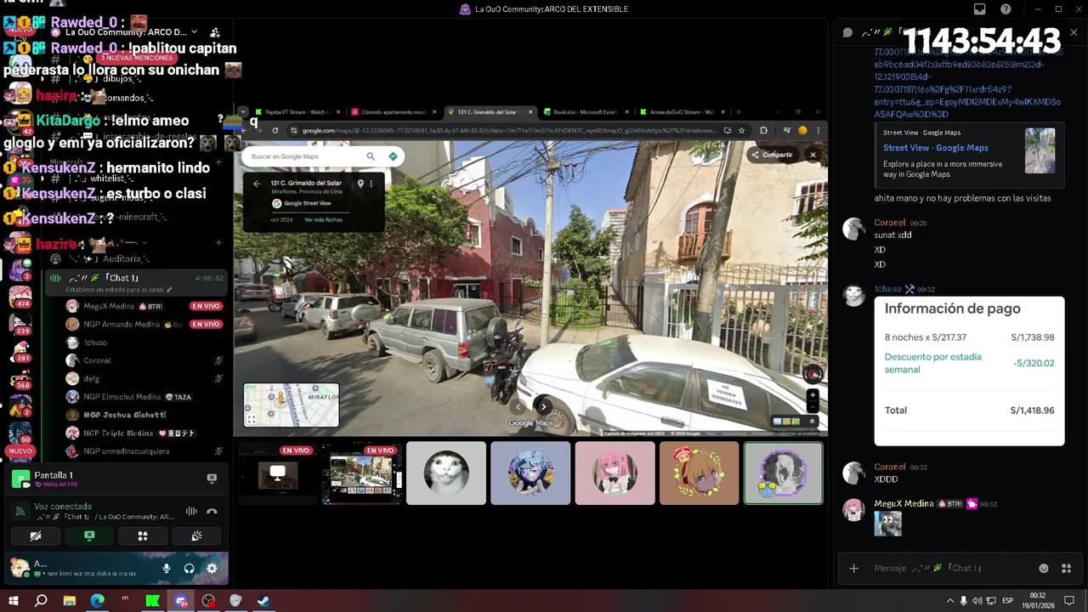The height and width of the screenshot is (612, 1088).
Task: Click location pin icon in address card
Action: (x=360, y=184)
